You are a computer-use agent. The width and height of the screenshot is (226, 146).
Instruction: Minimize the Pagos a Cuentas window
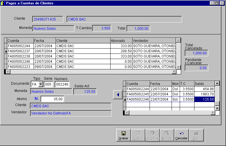coord(212,3)
